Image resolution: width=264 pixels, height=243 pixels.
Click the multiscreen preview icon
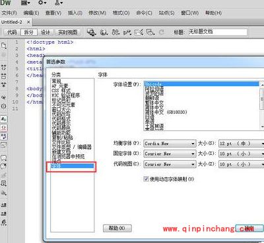coord(91,32)
